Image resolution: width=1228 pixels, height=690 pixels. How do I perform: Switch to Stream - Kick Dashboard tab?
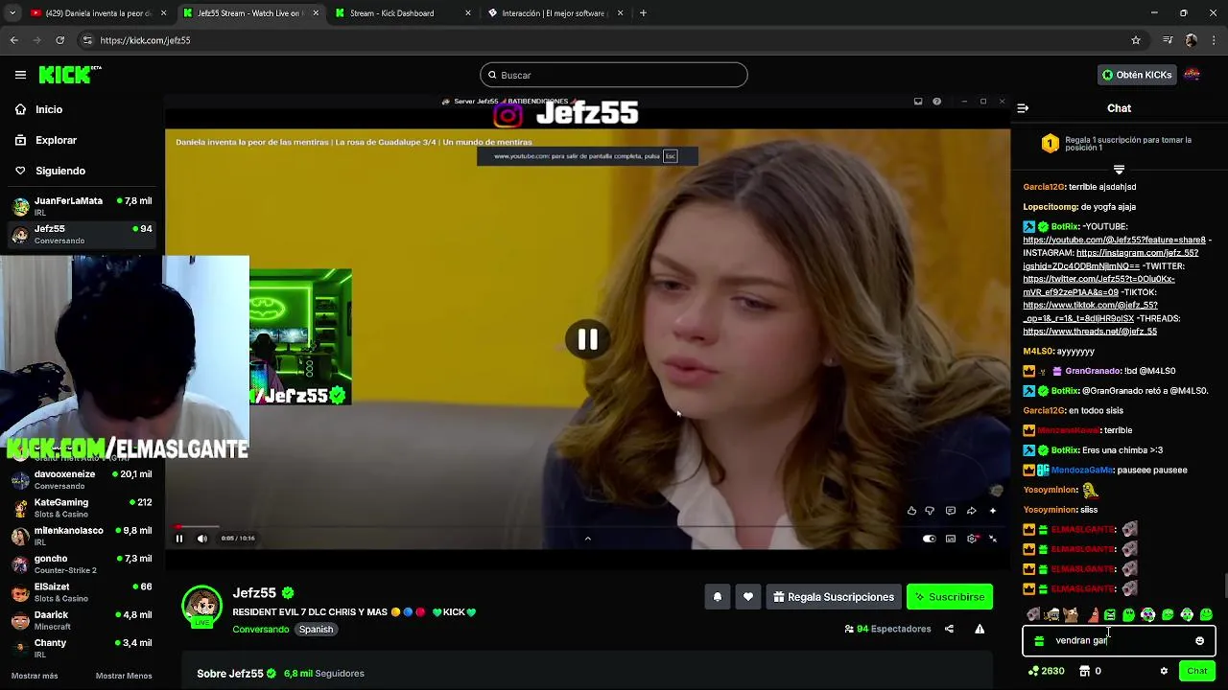[x=403, y=13]
